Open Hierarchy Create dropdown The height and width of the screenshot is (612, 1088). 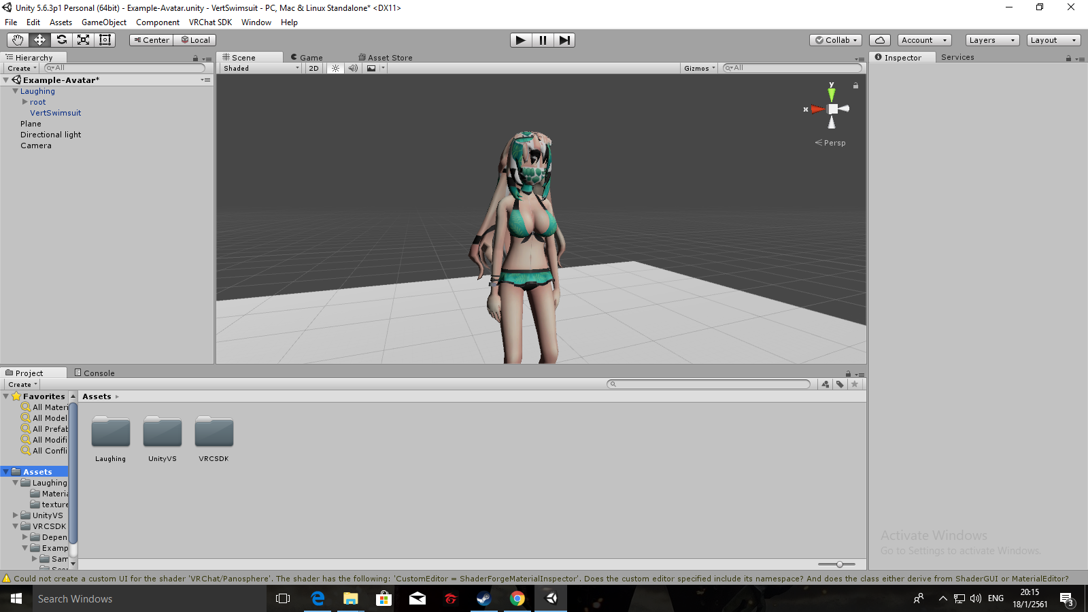[22, 68]
